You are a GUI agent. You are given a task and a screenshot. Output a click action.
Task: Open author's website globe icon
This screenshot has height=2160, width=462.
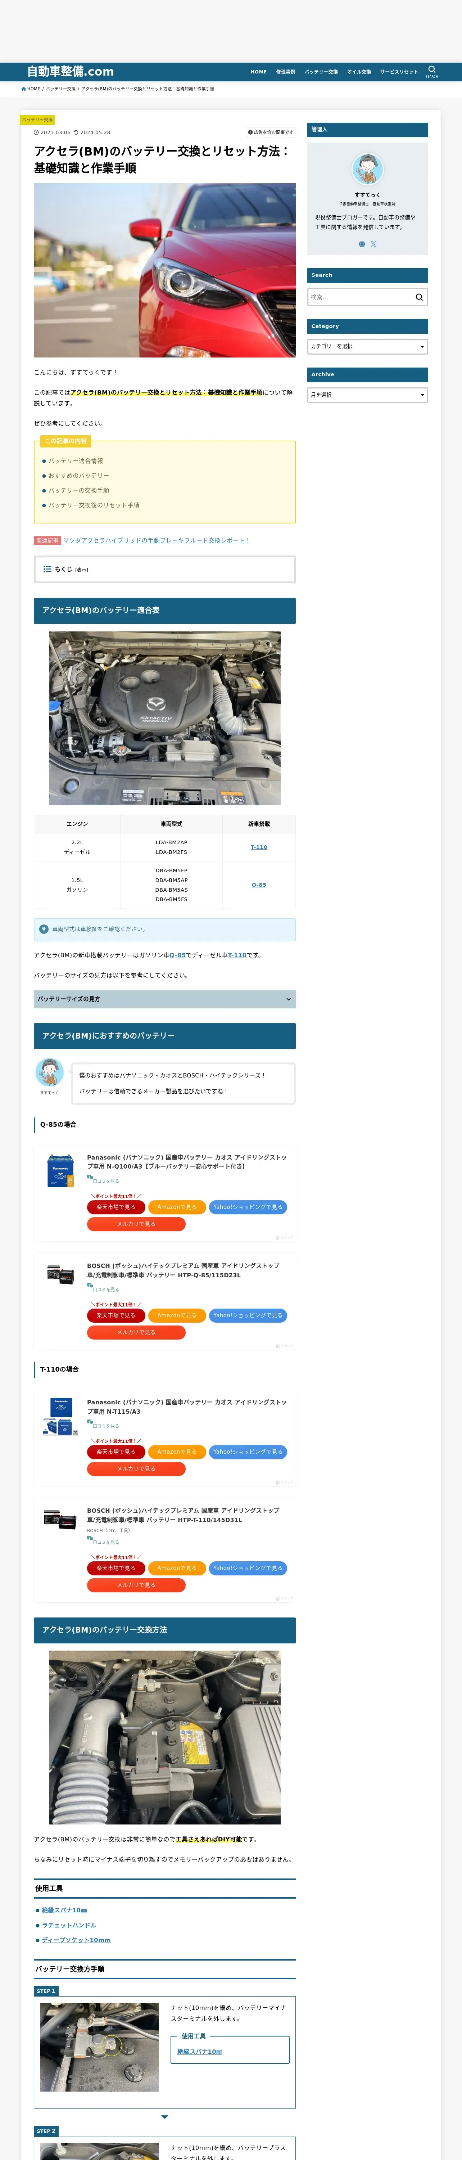coord(362,244)
